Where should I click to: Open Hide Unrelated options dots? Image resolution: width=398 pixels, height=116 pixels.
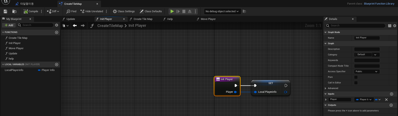[x=106, y=11]
